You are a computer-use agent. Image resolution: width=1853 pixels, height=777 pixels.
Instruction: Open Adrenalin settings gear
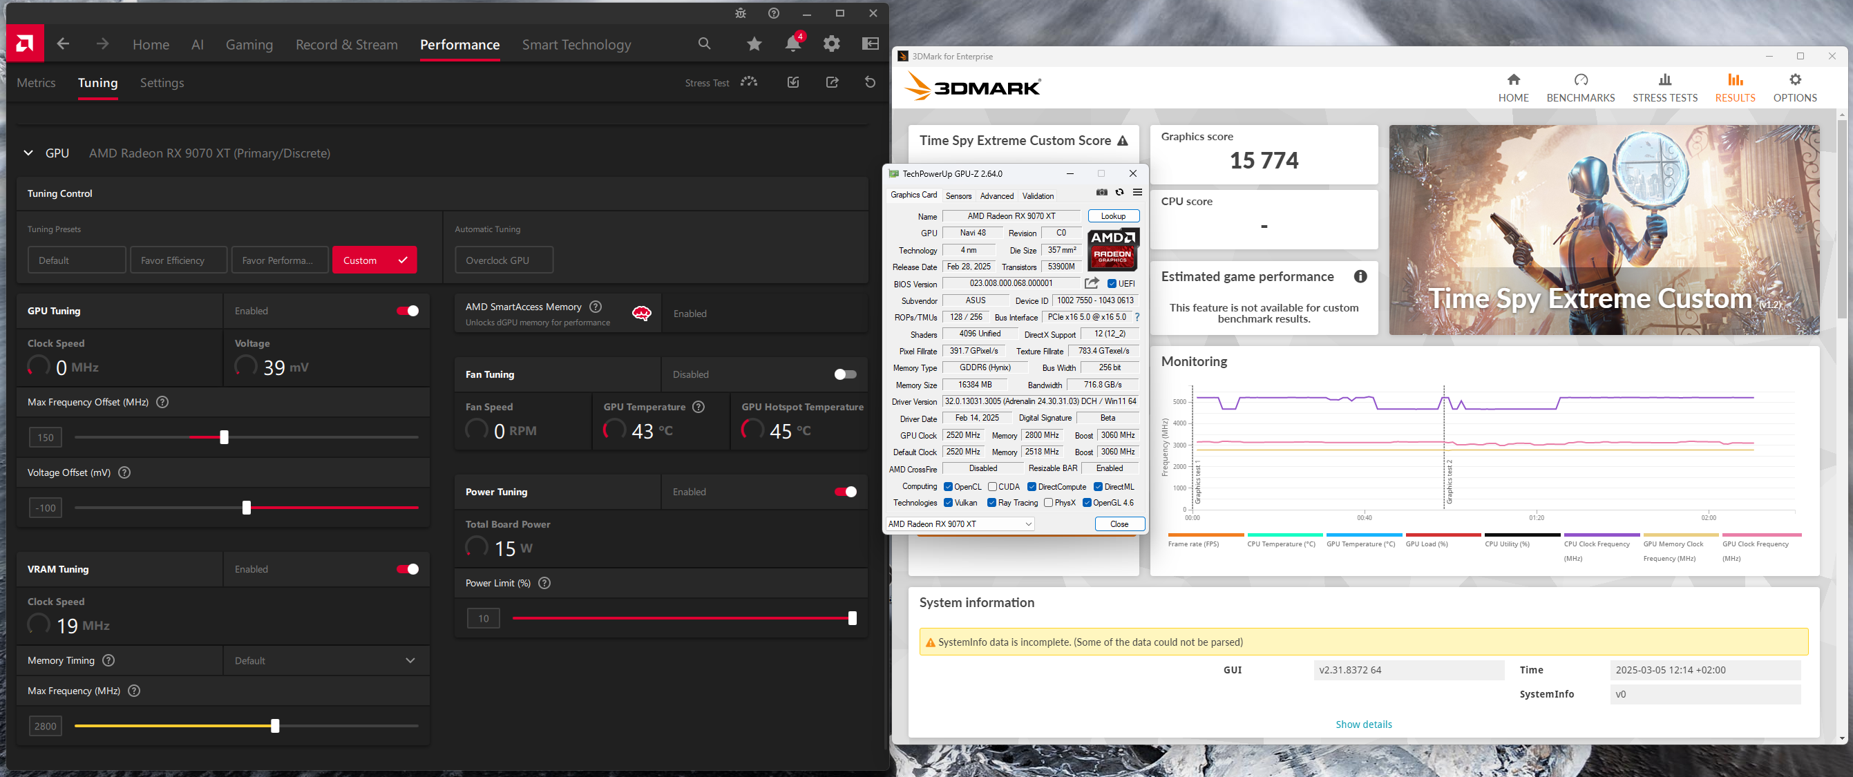832,44
